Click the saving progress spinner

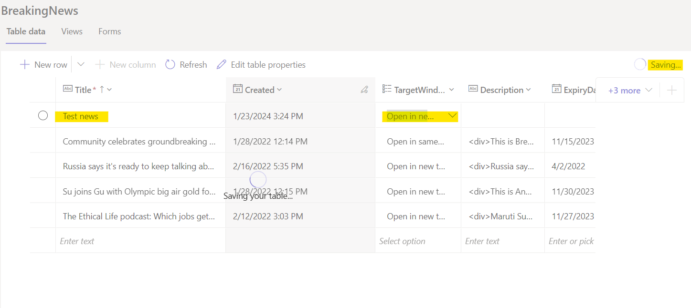(639, 64)
